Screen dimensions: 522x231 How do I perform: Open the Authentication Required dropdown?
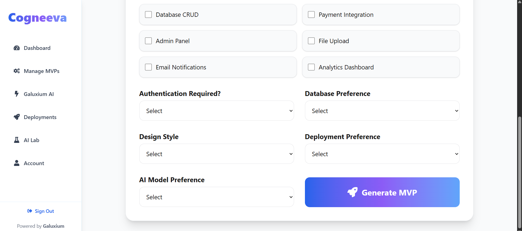(217, 111)
